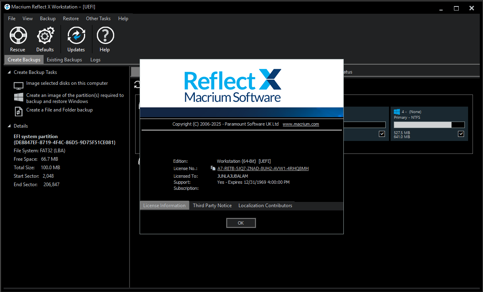Open the Other Tasks menu
The width and height of the screenshot is (483, 292).
click(x=98, y=19)
